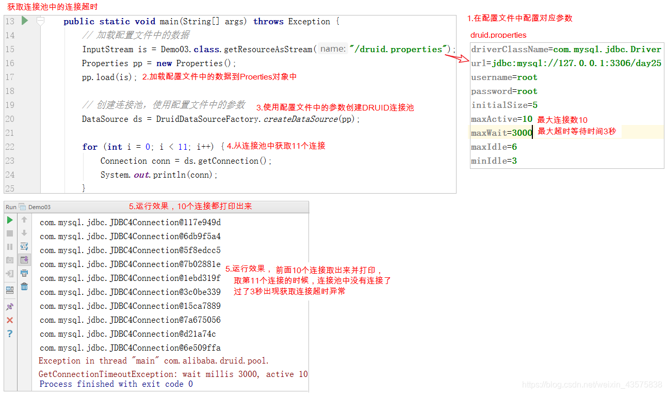Click the Stop process icon in Run panel
Viewport: 667px width, 394px height.
point(10,233)
